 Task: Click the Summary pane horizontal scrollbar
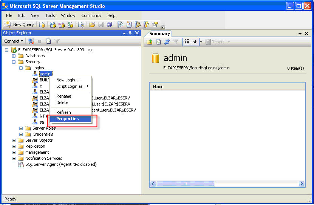(227, 184)
